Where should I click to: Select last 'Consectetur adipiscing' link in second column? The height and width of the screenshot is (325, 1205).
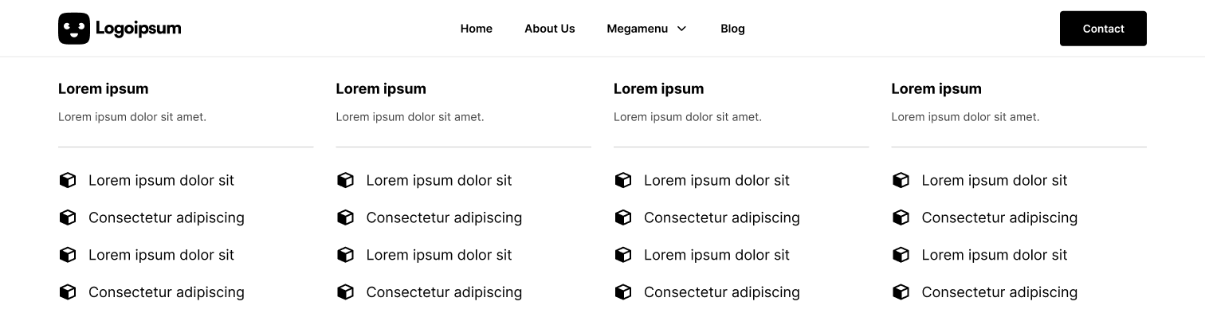444,292
